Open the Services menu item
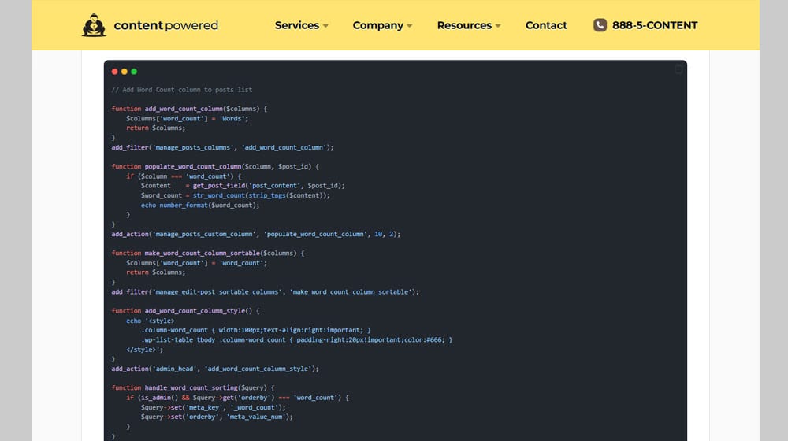788x441 pixels. coord(296,25)
